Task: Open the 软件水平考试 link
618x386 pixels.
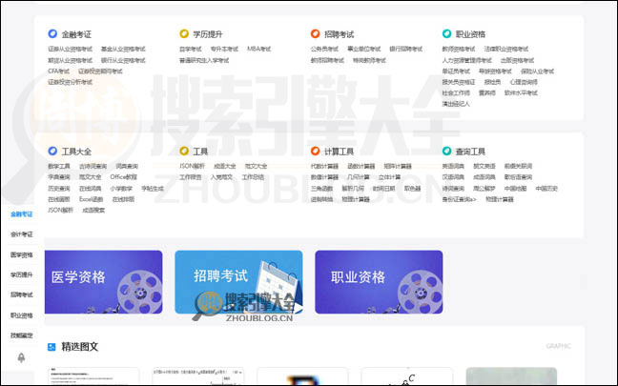Action: click(521, 93)
